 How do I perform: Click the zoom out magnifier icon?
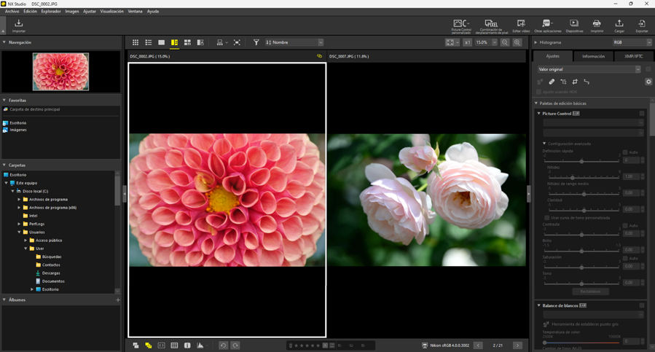(x=505, y=43)
